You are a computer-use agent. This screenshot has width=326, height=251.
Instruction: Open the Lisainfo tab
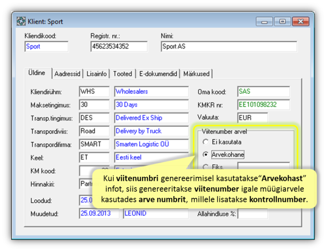click(97, 74)
